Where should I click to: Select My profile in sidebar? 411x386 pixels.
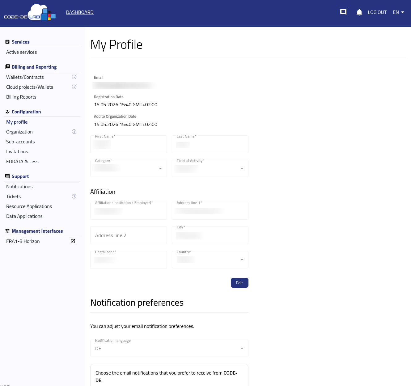17,122
